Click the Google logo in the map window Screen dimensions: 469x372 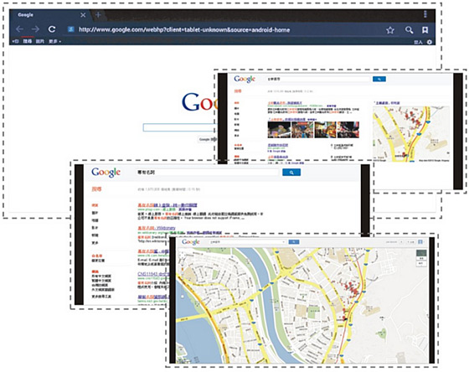click(x=191, y=242)
